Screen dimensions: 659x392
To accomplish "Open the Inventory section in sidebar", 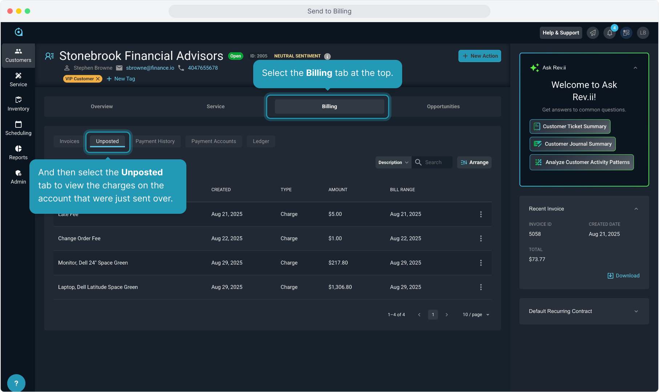I will (18, 104).
